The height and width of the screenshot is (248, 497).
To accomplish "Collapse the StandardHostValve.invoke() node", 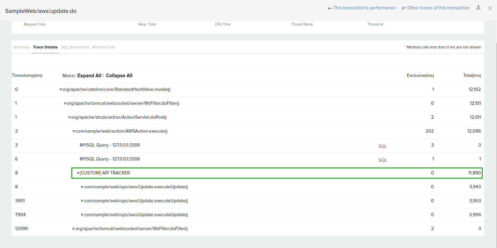I will pyautogui.click(x=61, y=90).
